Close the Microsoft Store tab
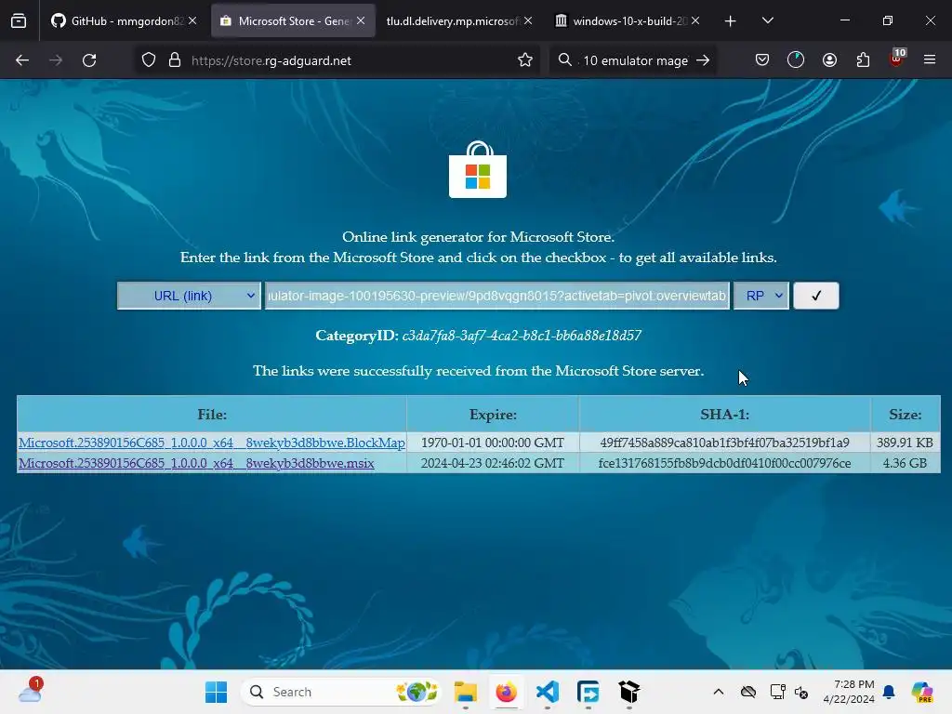The width and height of the screenshot is (952, 714). [361, 20]
